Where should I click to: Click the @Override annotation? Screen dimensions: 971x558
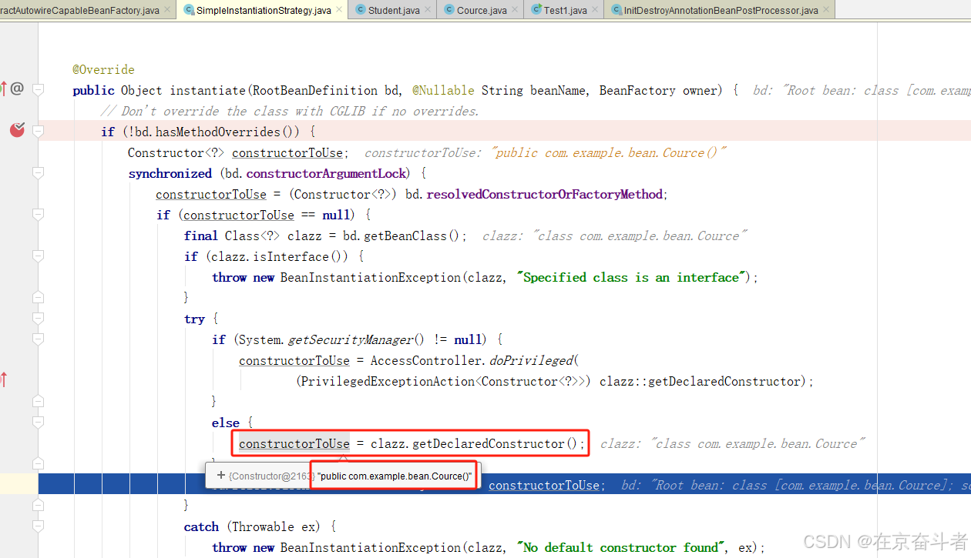[103, 69]
